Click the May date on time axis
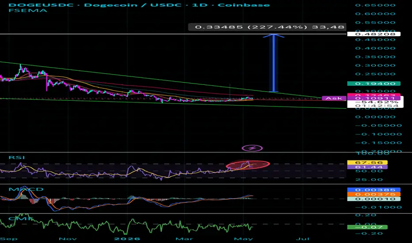This screenshot has height=243, width=412. (x=243, y=239)
